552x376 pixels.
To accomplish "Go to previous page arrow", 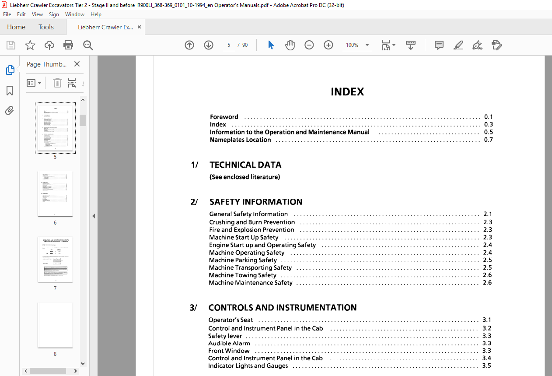I will 189,45.
